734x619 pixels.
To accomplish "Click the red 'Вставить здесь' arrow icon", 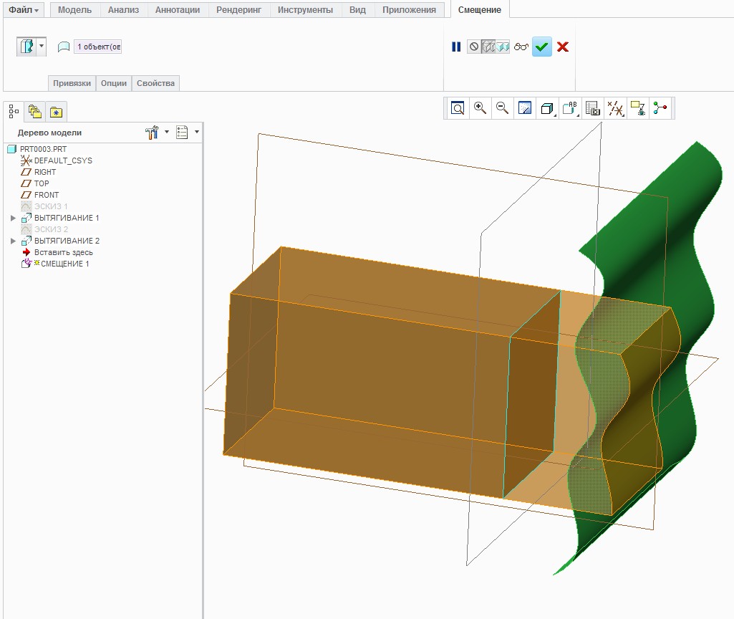I will tap(26, 252).
